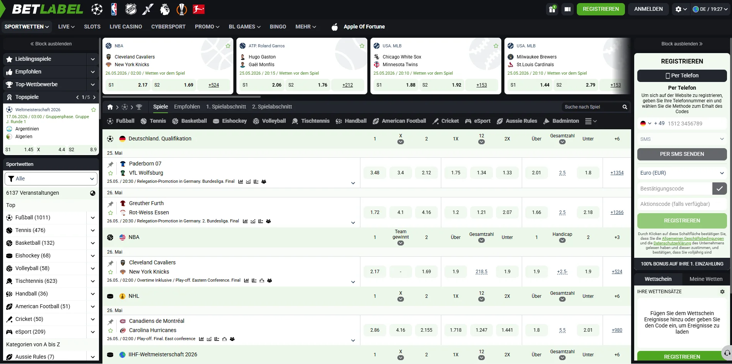Click the Fußball ball icon in sidebar list
The image size is (732, 364).
(9, 218)
